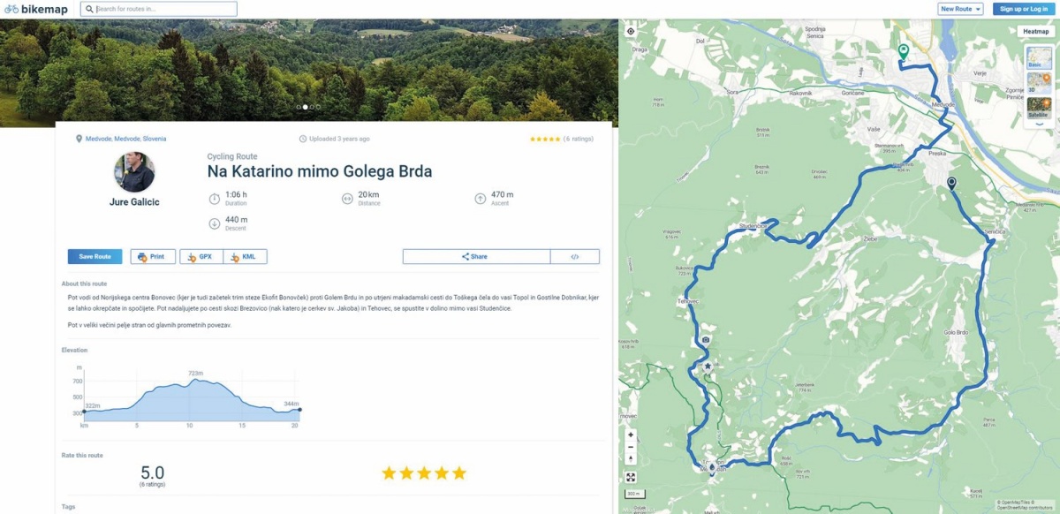Open fullscreen map view icon
This screenshot has height=514, width=1060.
tap(631, 477)
